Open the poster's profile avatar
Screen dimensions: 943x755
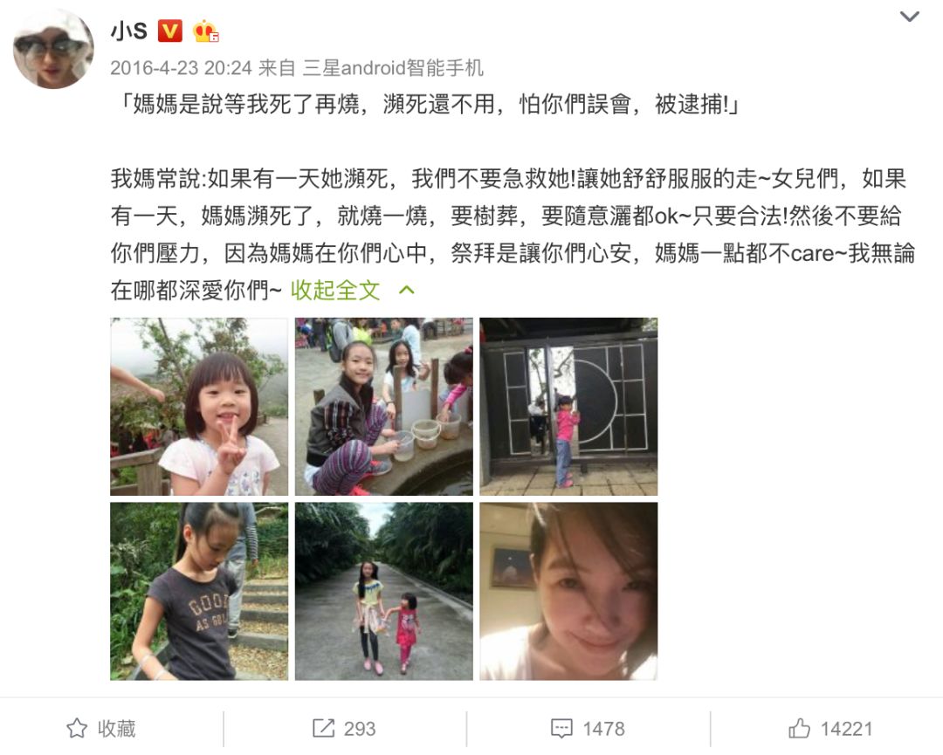(53, 49)
